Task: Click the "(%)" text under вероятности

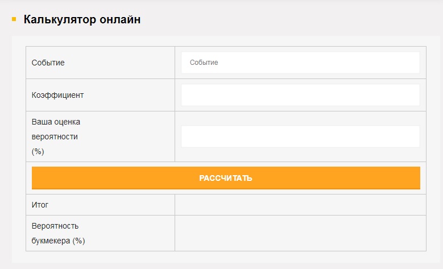Action: tap(38, 151)
